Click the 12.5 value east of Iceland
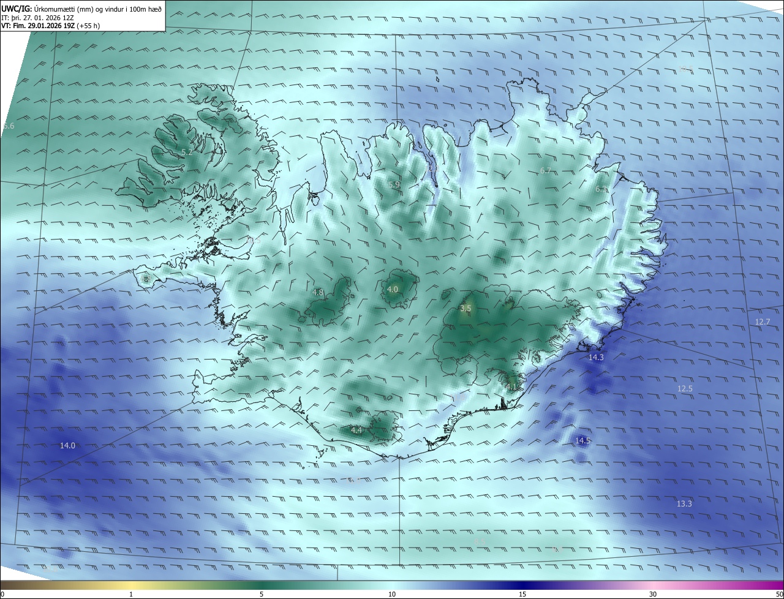The height and width of the screenshot is (599, 784). 685,388
